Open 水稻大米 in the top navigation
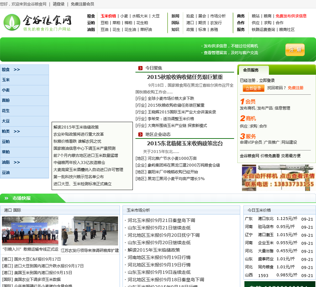The width and height of the screenshot is (316, 287). pos(140,16)
